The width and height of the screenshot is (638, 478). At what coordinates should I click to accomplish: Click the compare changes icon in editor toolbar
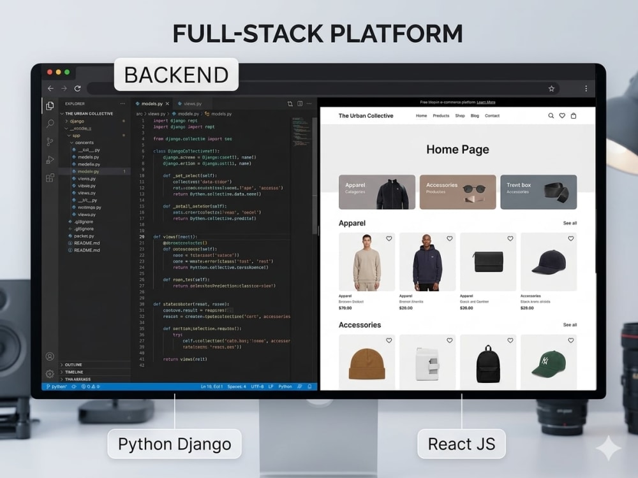[290, 104]
